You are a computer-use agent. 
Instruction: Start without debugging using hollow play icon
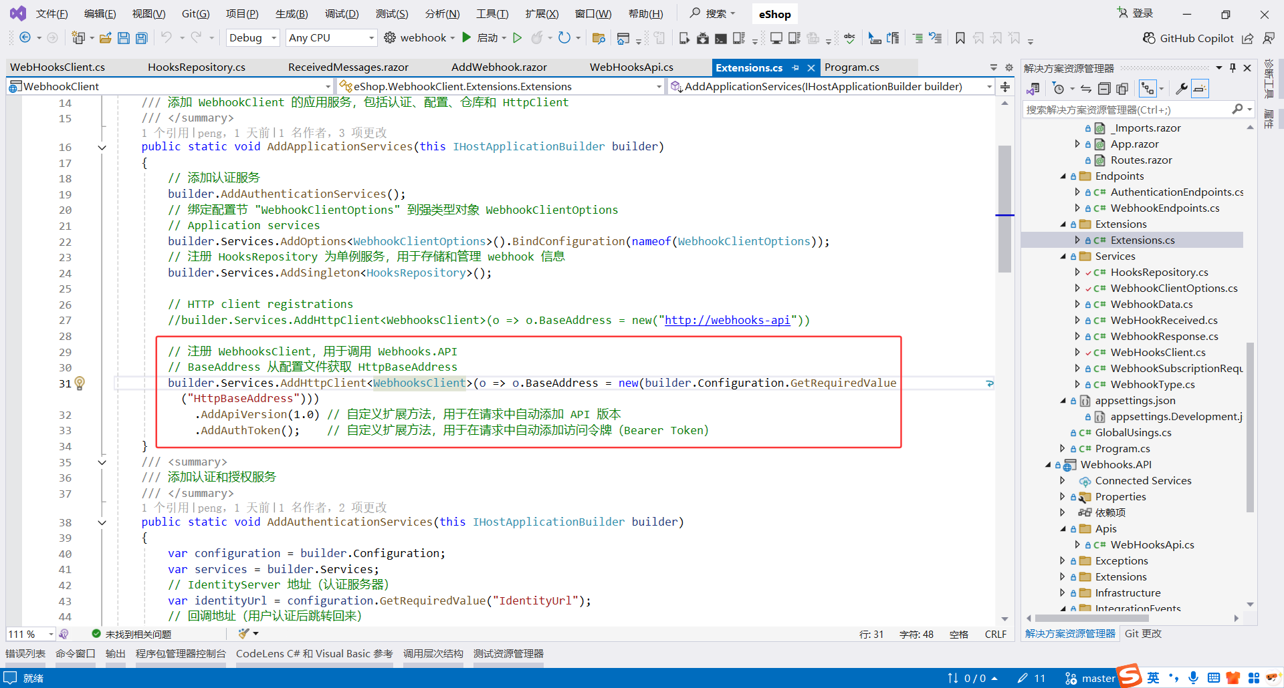pos(517,38)
